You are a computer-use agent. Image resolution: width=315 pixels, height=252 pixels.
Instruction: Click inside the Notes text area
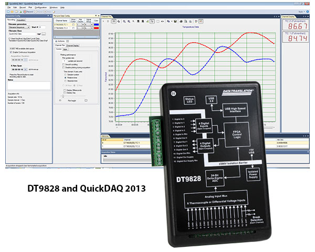coord(29,85)
